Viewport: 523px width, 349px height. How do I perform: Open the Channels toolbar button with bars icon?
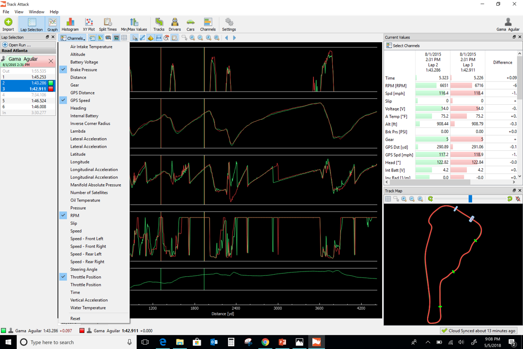[x=208, y=24]
